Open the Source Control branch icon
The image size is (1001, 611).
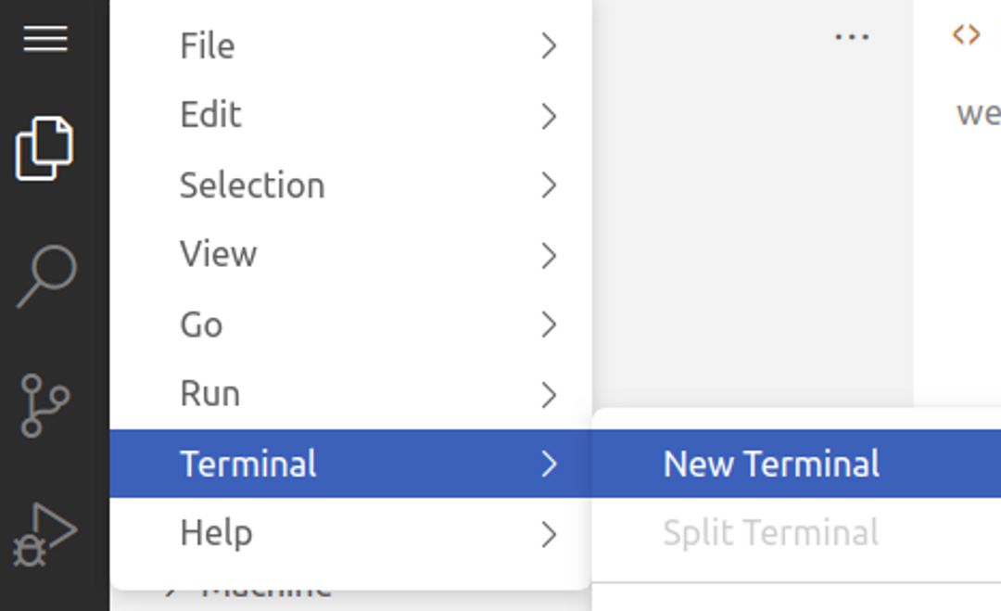44,405
